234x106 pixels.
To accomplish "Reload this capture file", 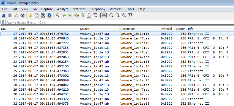I will point(49,15).
